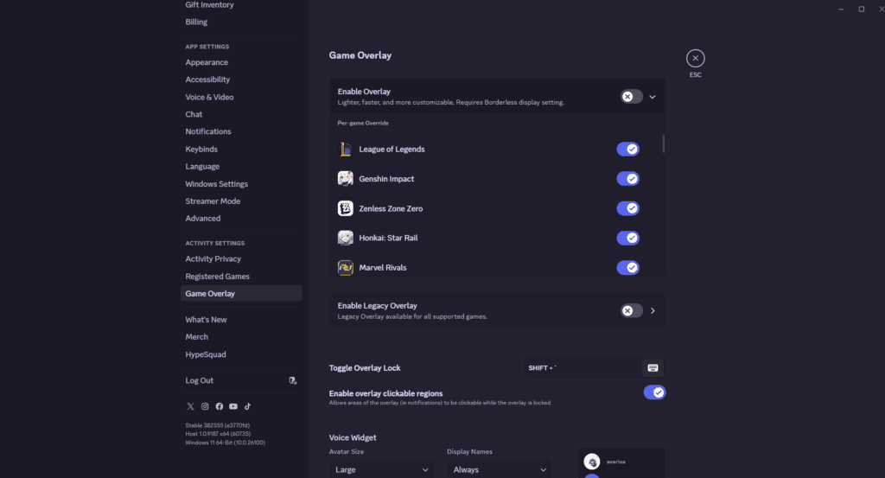Open the Display Names dropdown
885x478 pixels.
point(500,469)
